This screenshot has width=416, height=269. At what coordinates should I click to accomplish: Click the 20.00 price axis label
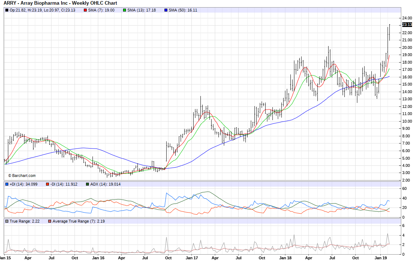(407, 48)
